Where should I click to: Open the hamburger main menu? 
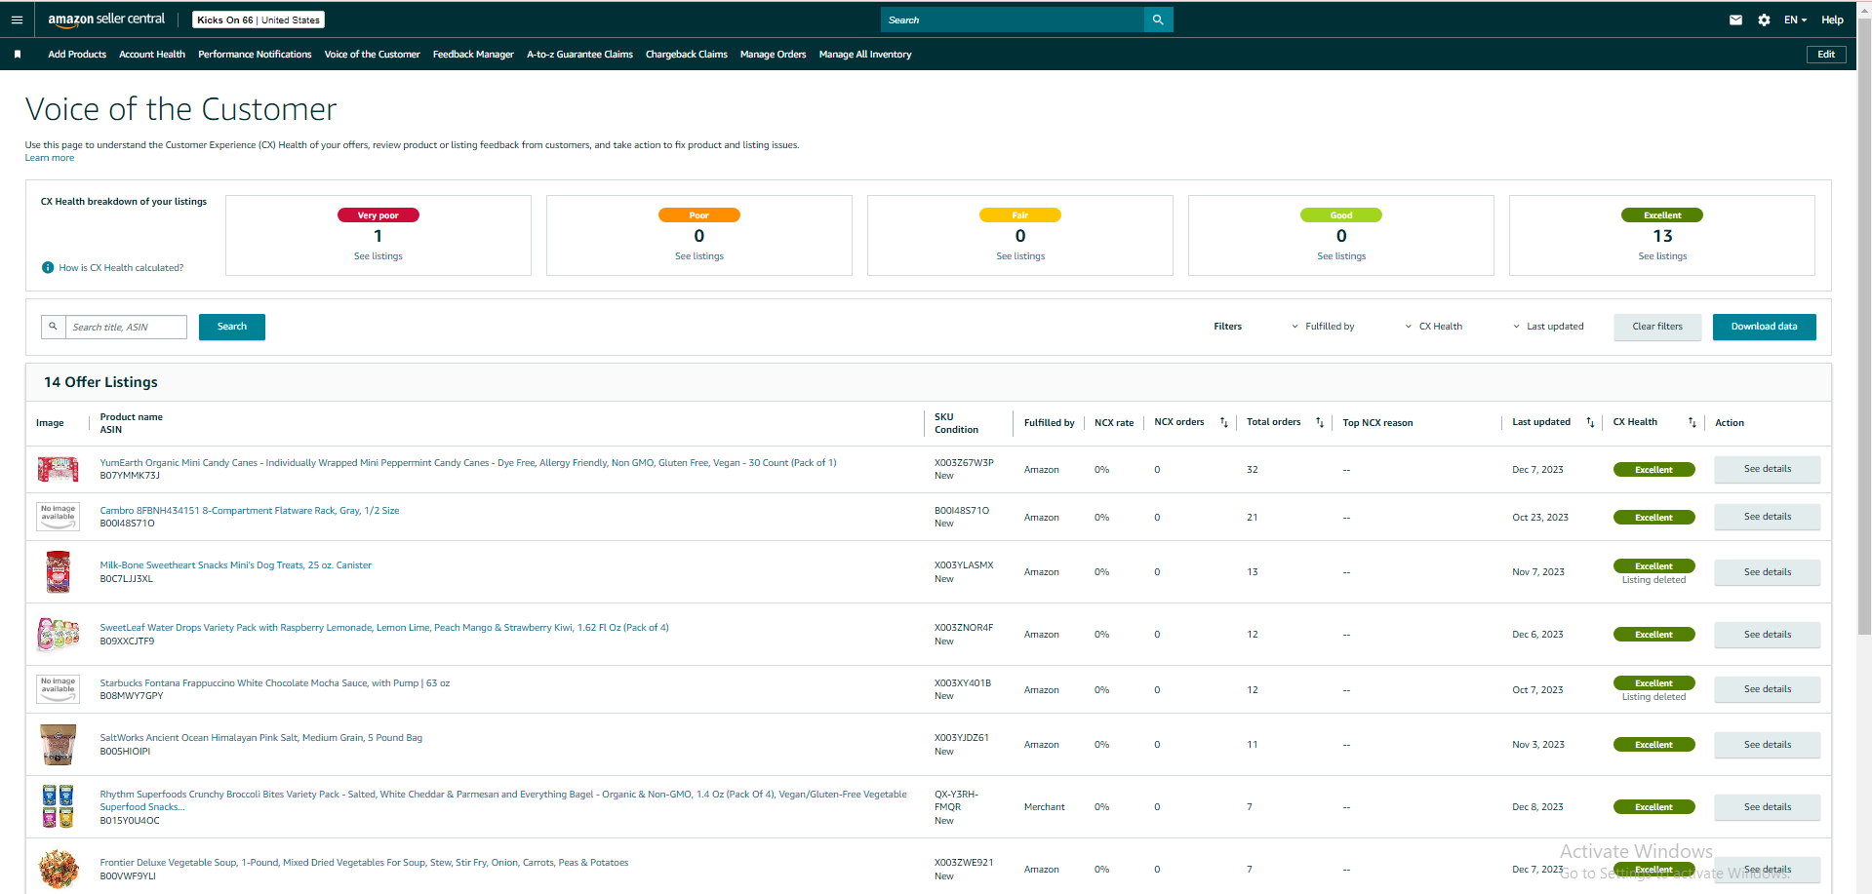[x=17, y=19]
